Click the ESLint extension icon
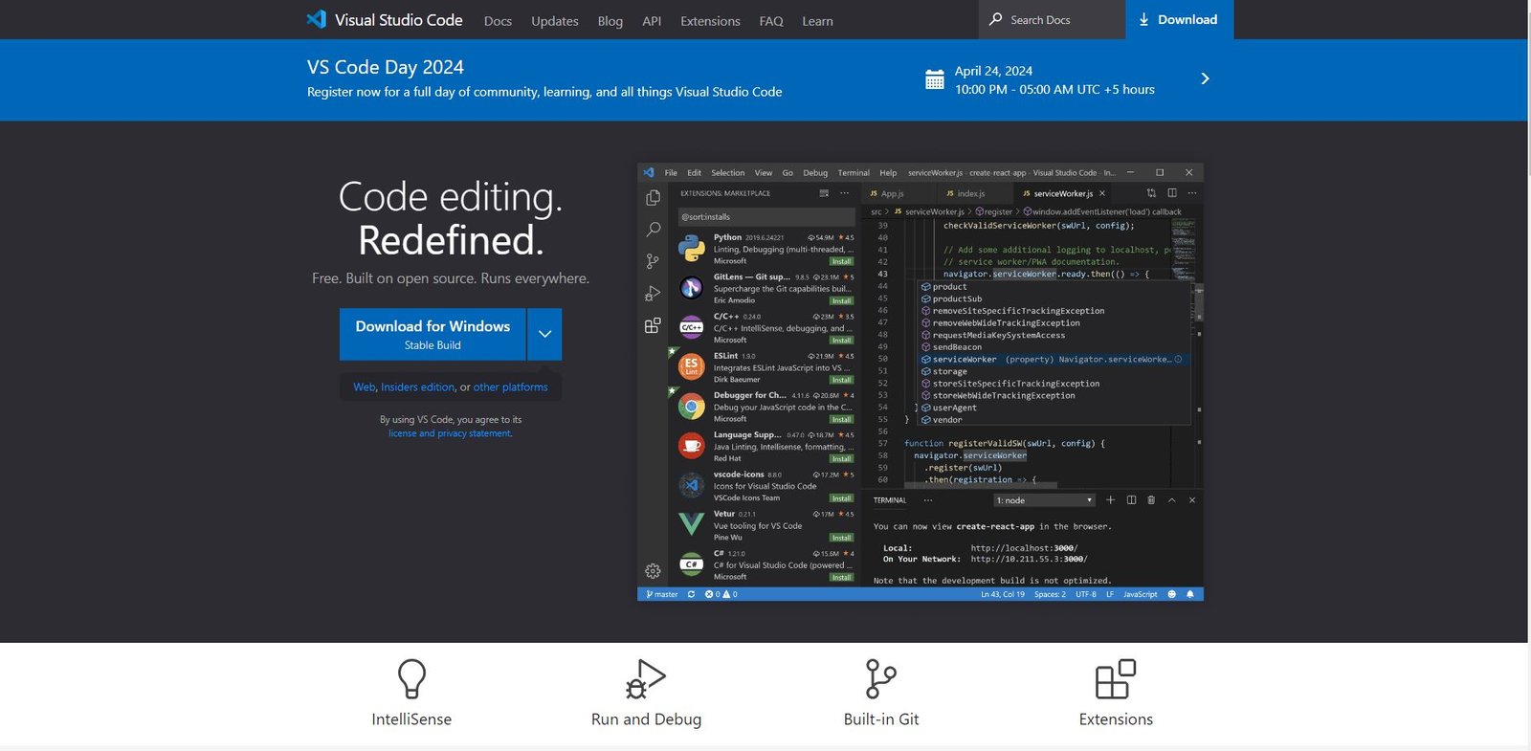 [692, 366]
